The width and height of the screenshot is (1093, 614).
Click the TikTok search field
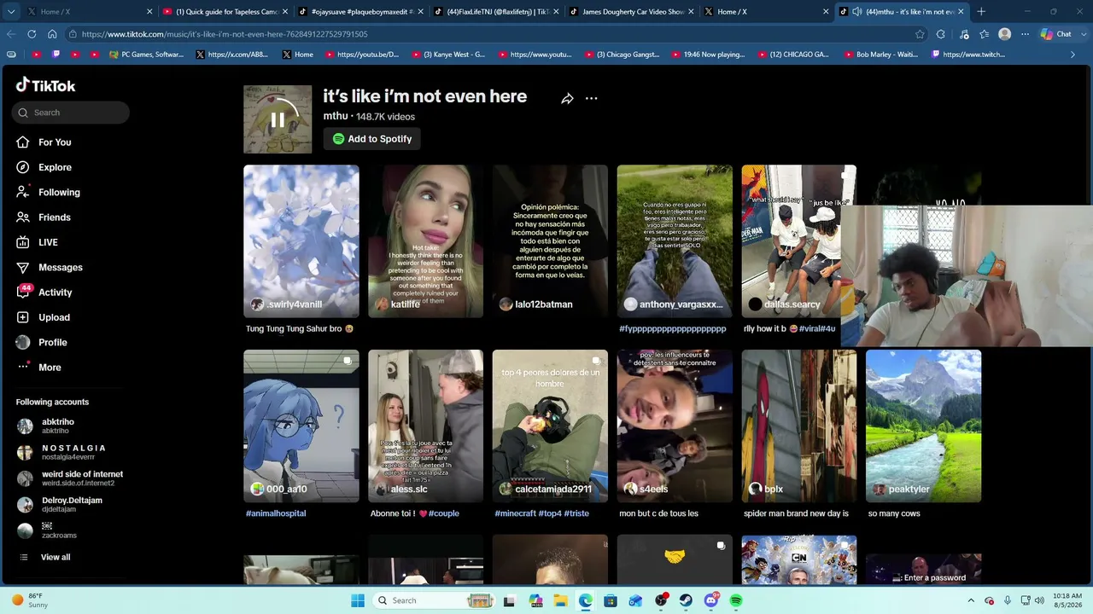click(x=71, y=113)
